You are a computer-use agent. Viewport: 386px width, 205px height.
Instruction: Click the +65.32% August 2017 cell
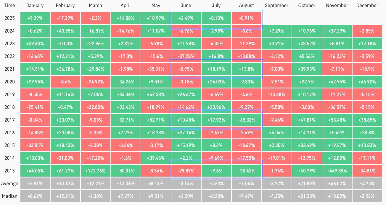246,120
